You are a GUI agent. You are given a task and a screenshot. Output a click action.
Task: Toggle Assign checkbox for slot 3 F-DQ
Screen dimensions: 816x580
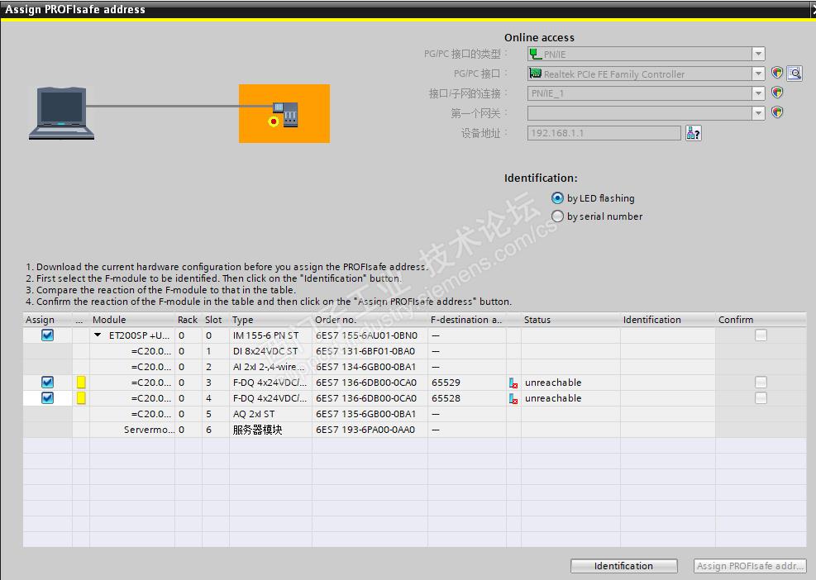tap(47, 383)
